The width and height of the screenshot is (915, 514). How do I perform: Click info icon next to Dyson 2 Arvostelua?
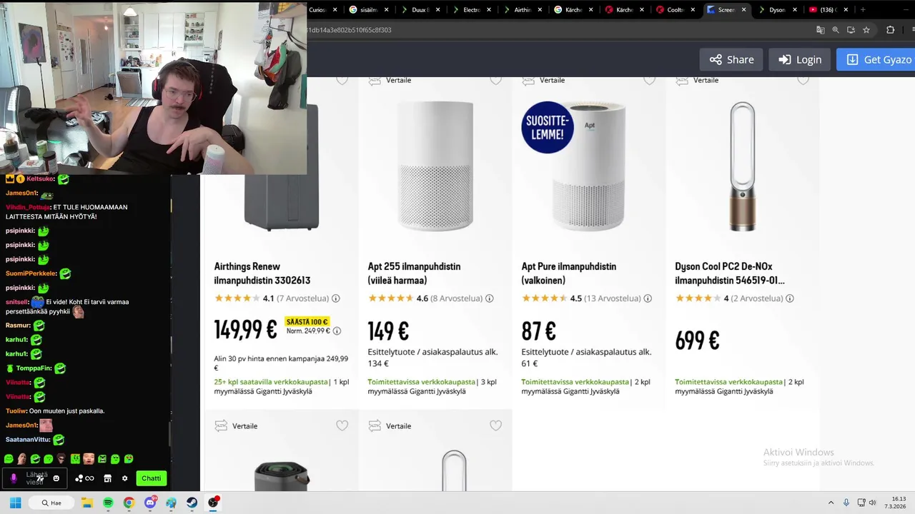790,298
